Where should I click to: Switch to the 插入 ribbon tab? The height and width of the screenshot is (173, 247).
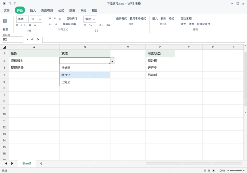(x=33, y=10)
